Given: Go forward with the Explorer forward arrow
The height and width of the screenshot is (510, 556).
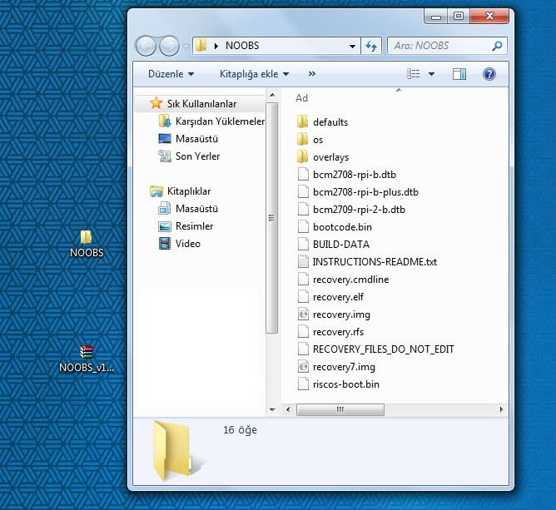Looking at the screenshot, I should 169,46.
